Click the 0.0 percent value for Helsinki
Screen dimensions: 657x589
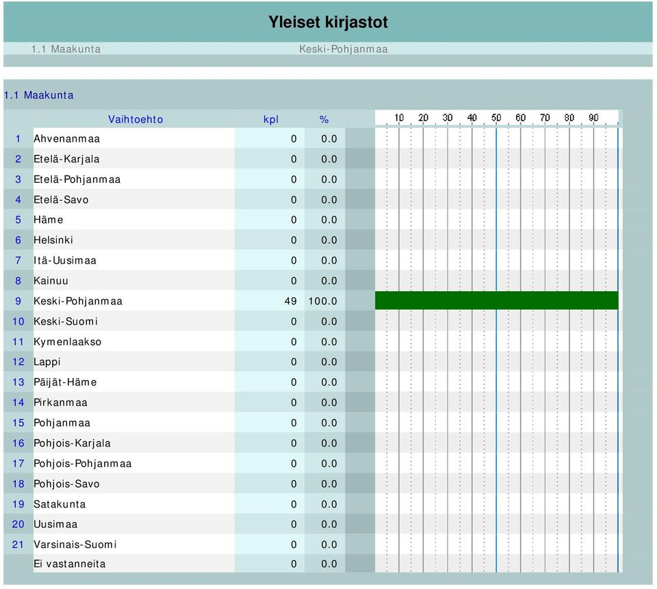(x=329, y=240)
